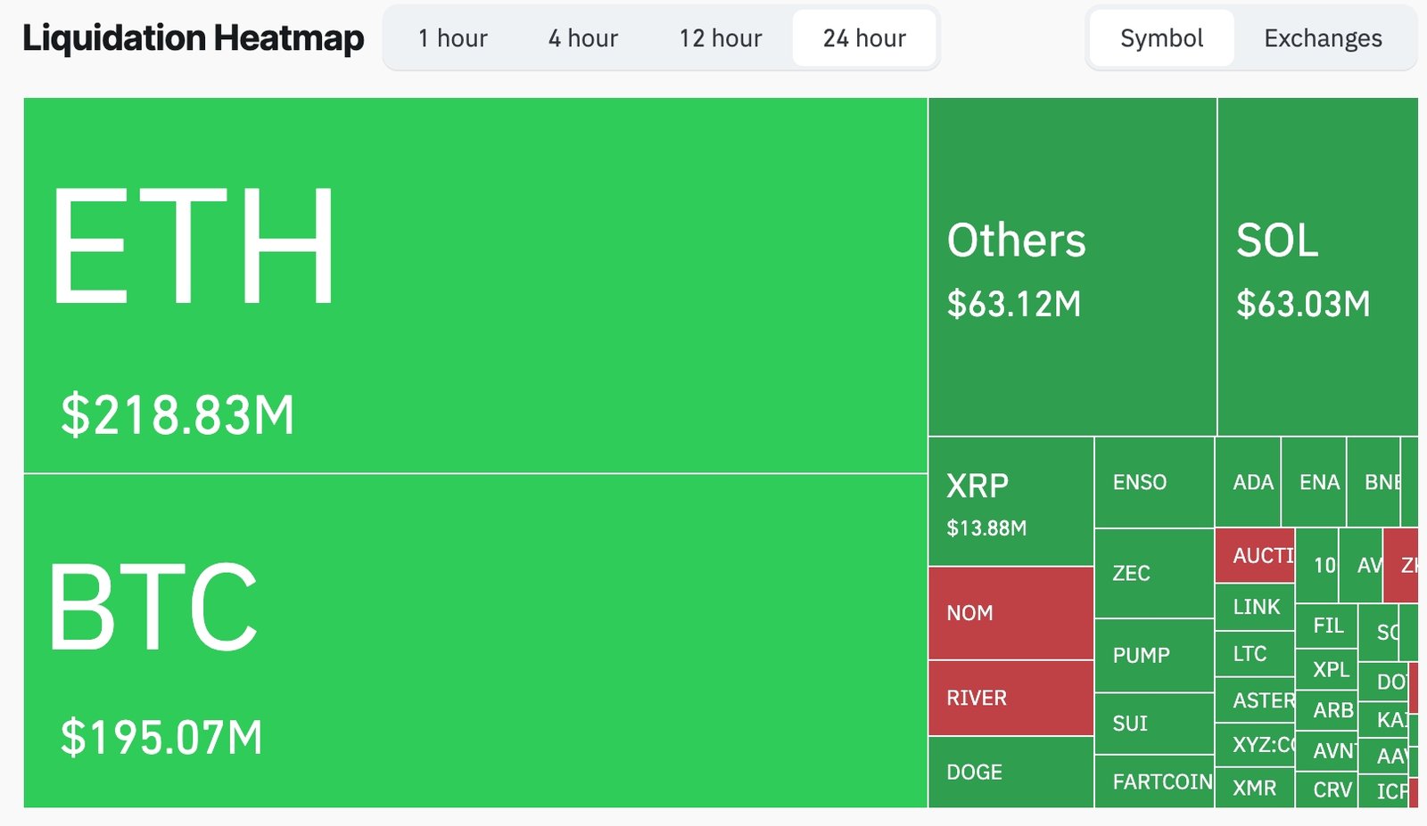Open the SUI tile
The width and height of the screenshot is (1427, 826).
[1153, 724]
